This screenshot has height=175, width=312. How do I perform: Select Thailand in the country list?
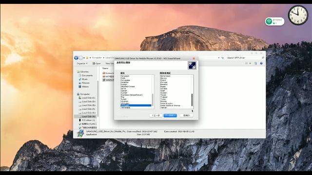pyautogui.click(x=164, y=97)
